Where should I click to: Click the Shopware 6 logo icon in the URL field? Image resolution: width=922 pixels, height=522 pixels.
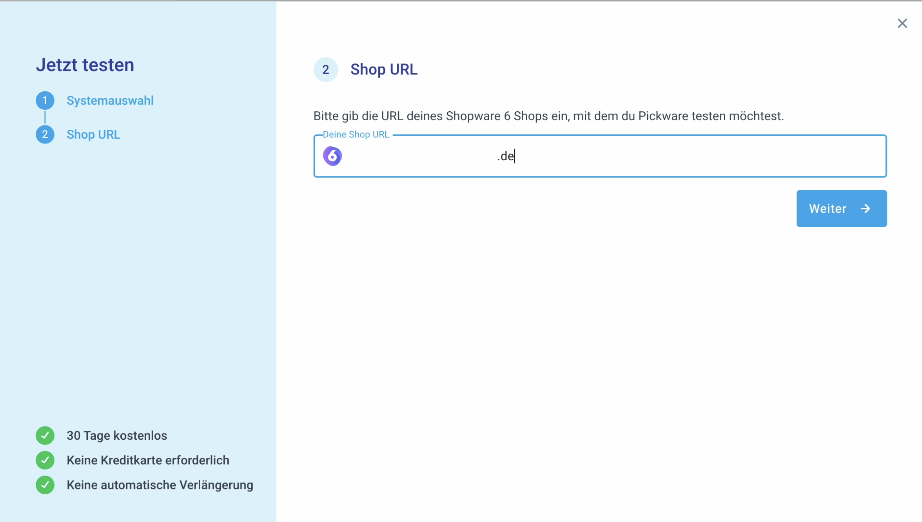(332, 156)
